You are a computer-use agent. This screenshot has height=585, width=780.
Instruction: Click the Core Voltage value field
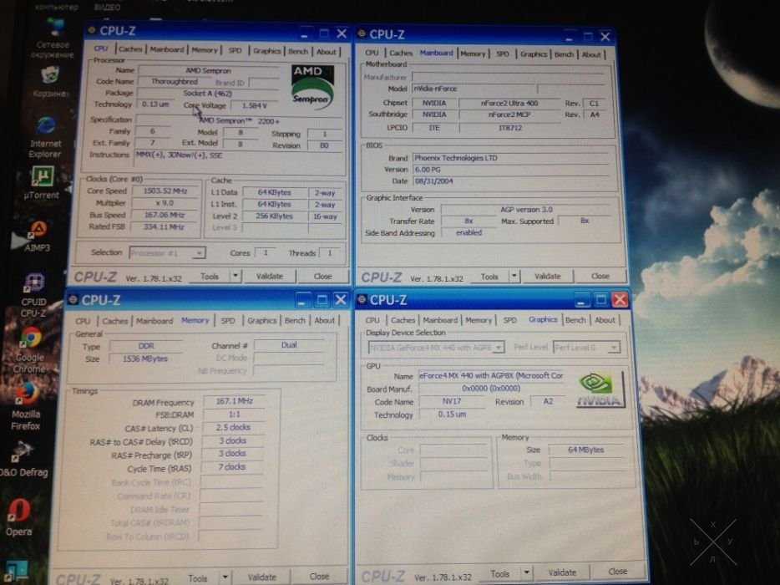click(255, 105)
